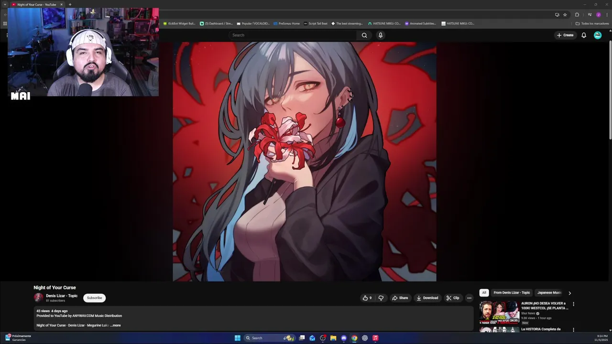Select From Denis Lizar - Topic chip

pos(512,292)
